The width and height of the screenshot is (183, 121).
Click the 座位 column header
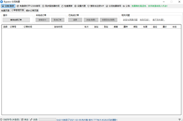[x=157, y=27]
